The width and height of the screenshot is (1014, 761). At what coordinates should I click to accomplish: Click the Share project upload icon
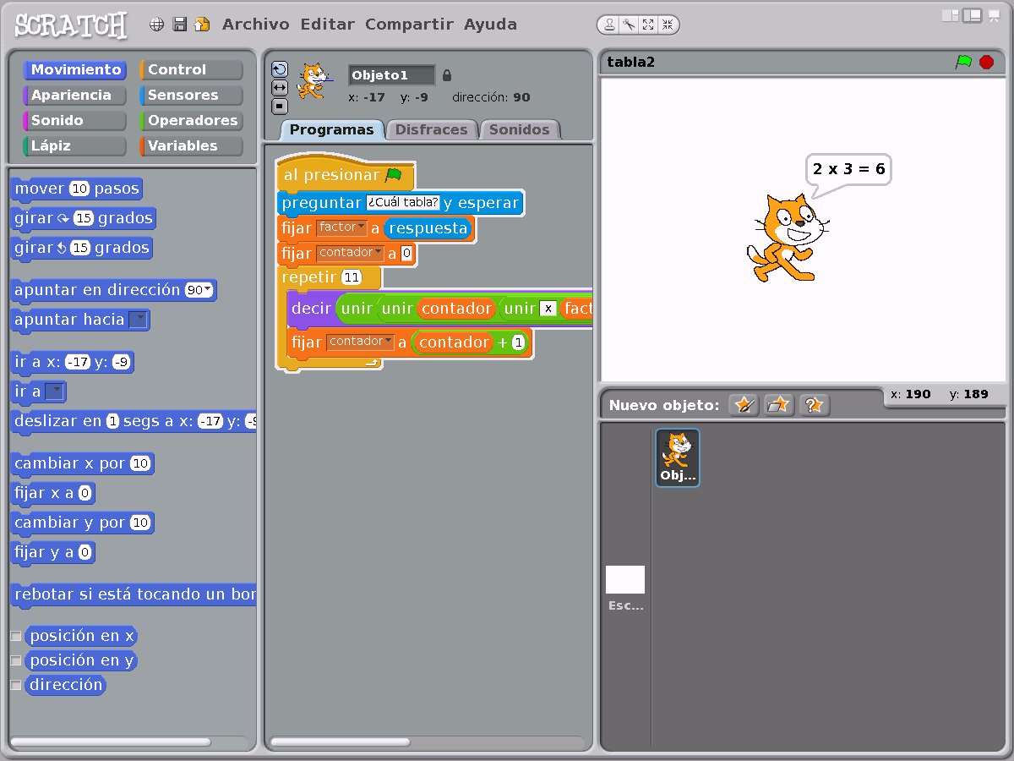click(x=202, y=25)
